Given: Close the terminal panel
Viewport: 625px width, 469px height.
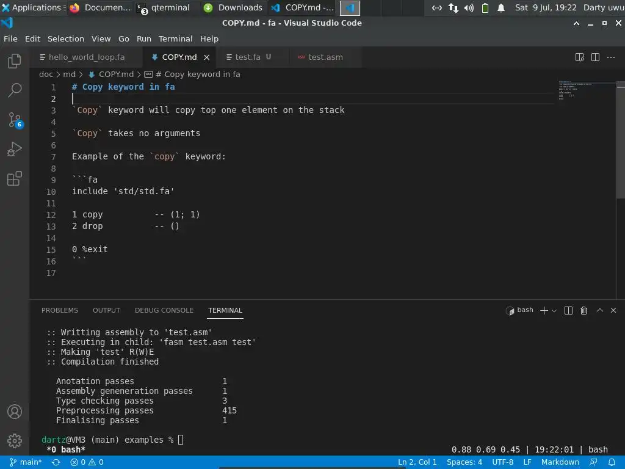Looking at the screenshot, I should coord(613,310).
